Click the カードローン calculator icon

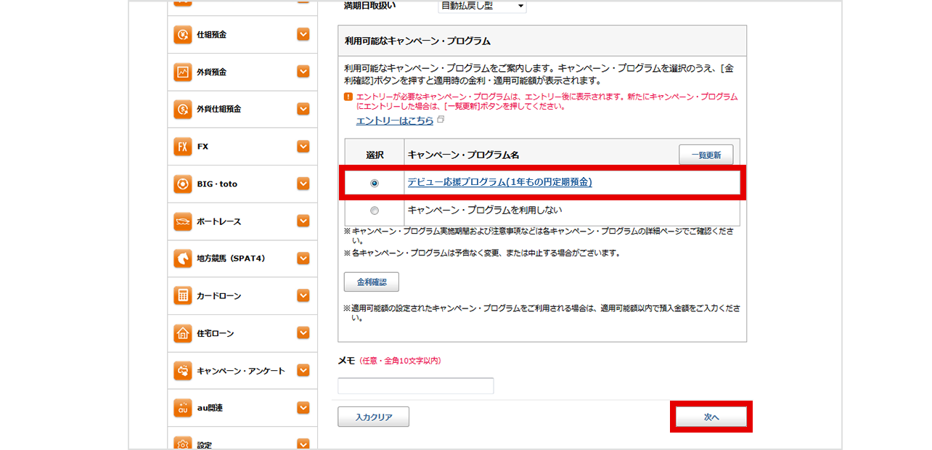182,296
